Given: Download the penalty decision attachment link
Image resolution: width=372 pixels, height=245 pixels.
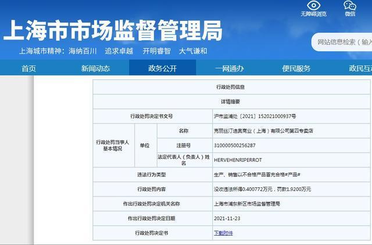Looking at the screenshot, I should pos(223,233).
